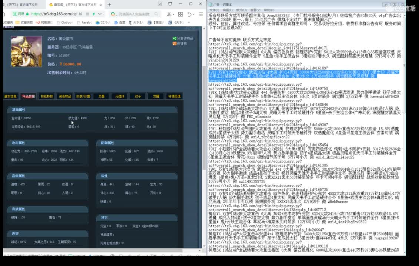This screenshot has height=266, width=419.
Task: Open Notepad 查看(V) menu
Action: 255,10
